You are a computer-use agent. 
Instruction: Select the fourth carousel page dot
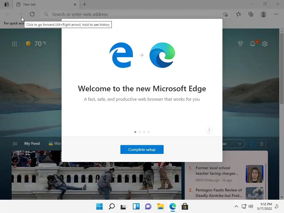pyautogui.click(x=149, y=132)
